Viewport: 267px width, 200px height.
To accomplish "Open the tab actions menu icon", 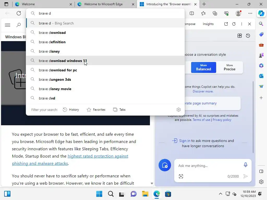I will pos(6,4).
